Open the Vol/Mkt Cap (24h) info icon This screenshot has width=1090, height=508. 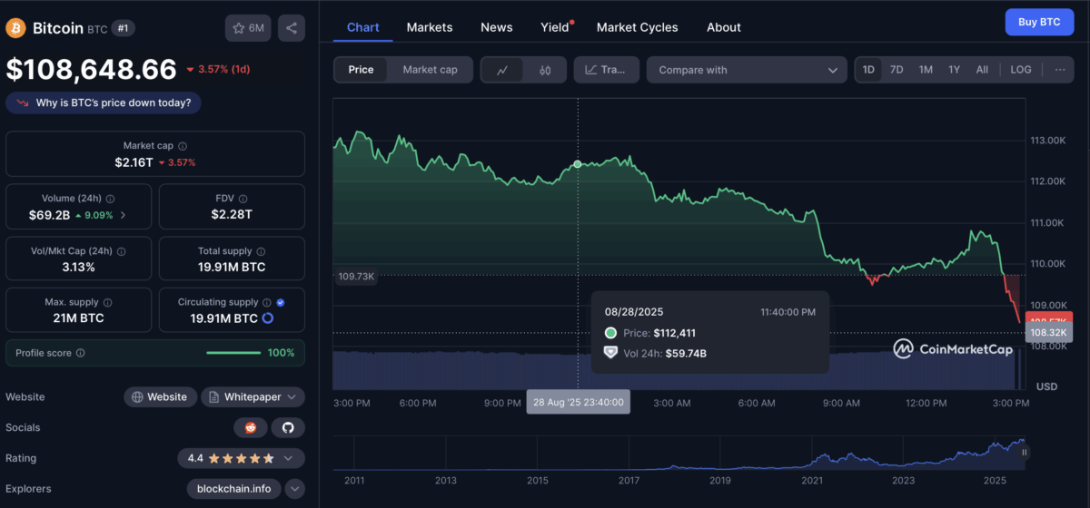122,251
